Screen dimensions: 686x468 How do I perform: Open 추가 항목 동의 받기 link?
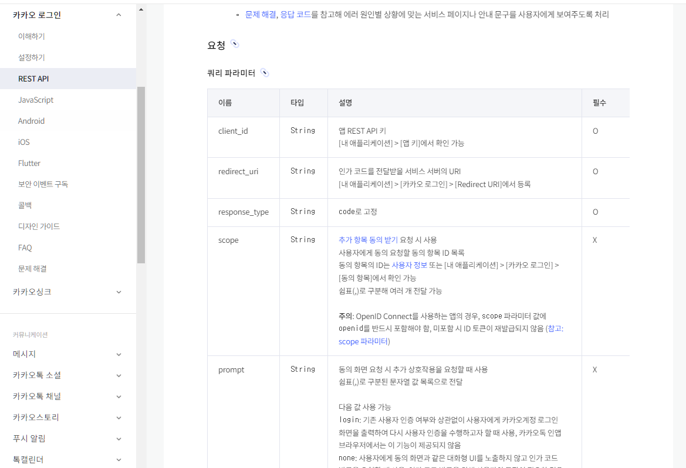(368, 240)
